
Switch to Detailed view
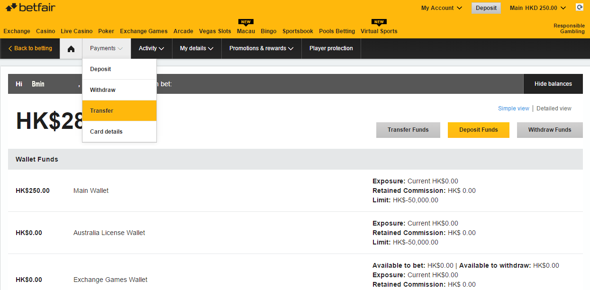click(554, 109)
